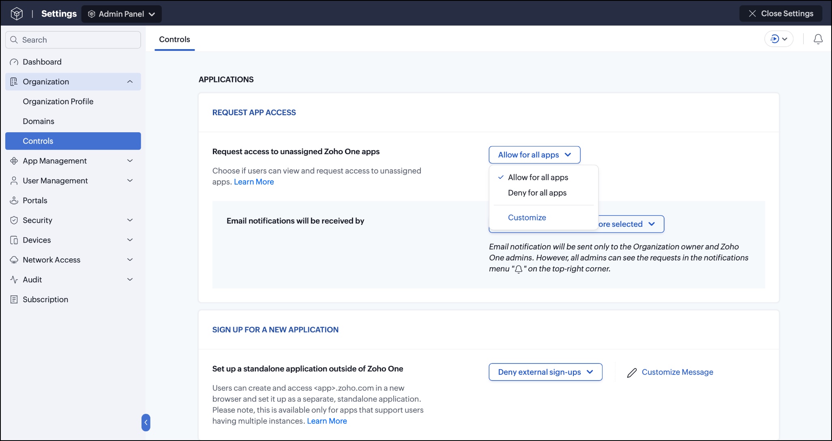Image resolution: width=832 pixels, height=441 pixels.
Task: Choose Customize in the dropdown menu
Action: [x=527, y=217]
